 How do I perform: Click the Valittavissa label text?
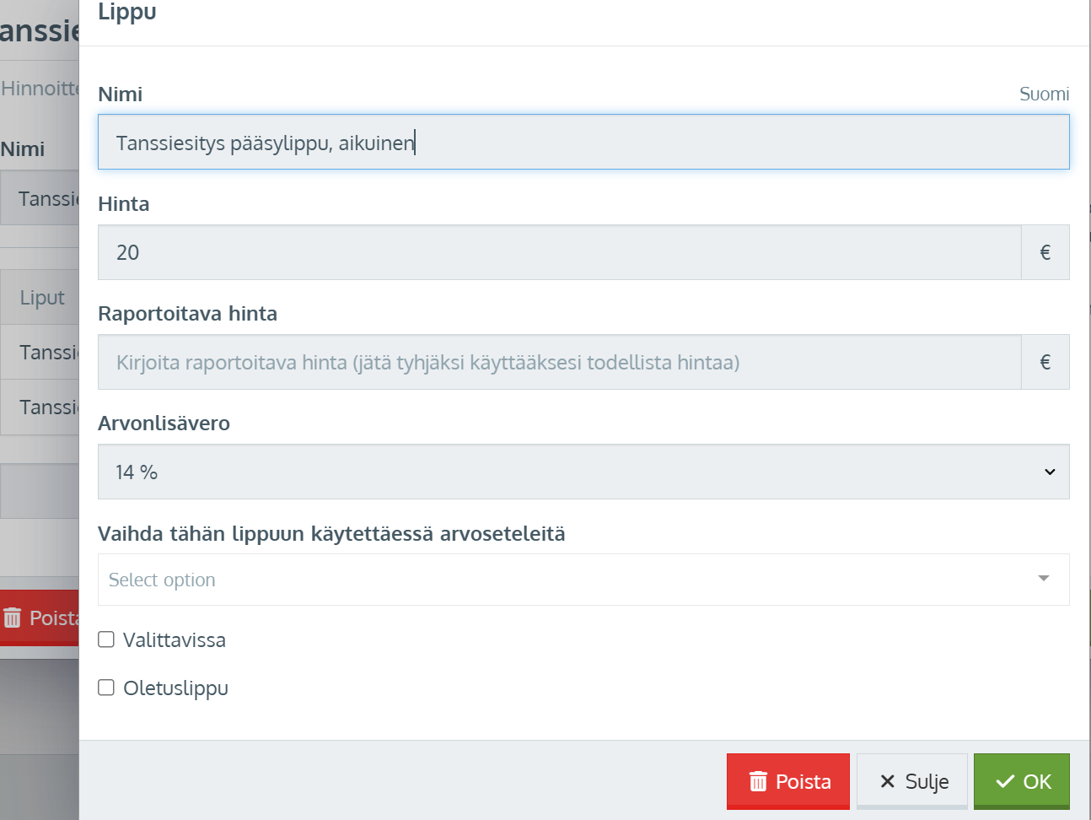click(175, 639)
